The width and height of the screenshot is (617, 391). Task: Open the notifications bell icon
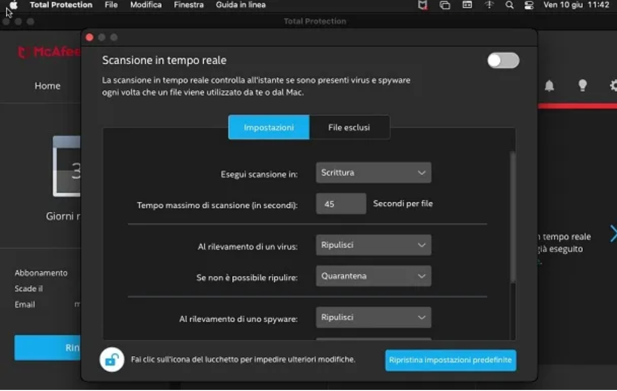(549, 86)
